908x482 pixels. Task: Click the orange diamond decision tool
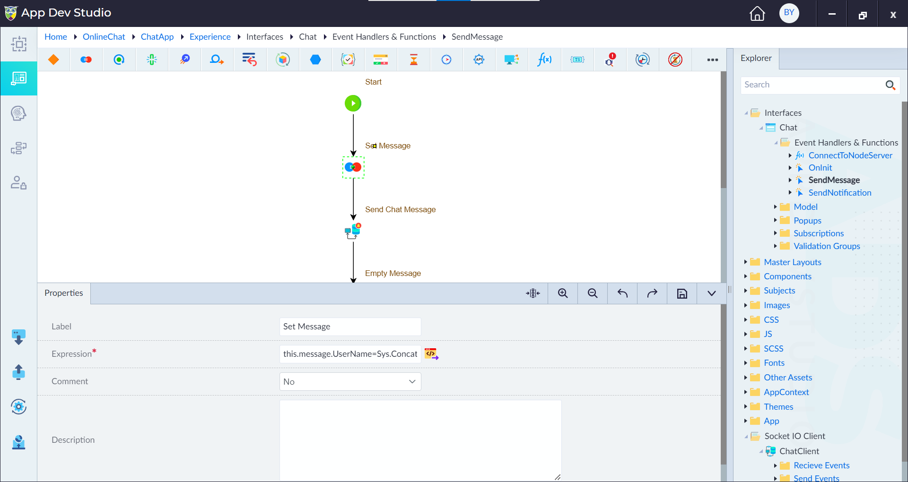[53, 60]
